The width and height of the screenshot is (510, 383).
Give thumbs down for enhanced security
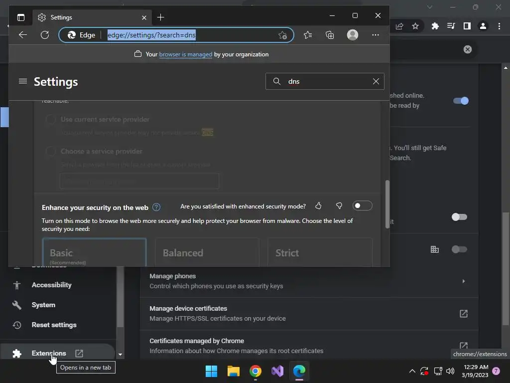tap(339, 206)
